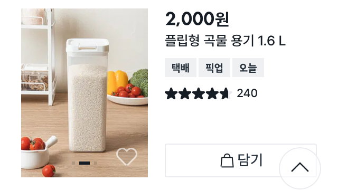338x190 pixels.
Task: Go to the first image carousel dot
Action: (x=73, y=163)
